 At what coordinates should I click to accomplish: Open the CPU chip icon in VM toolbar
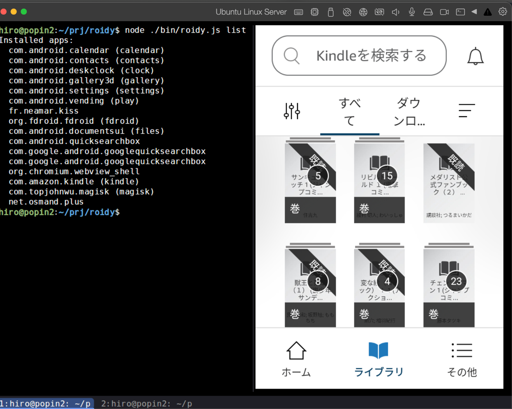coord(315,12)
